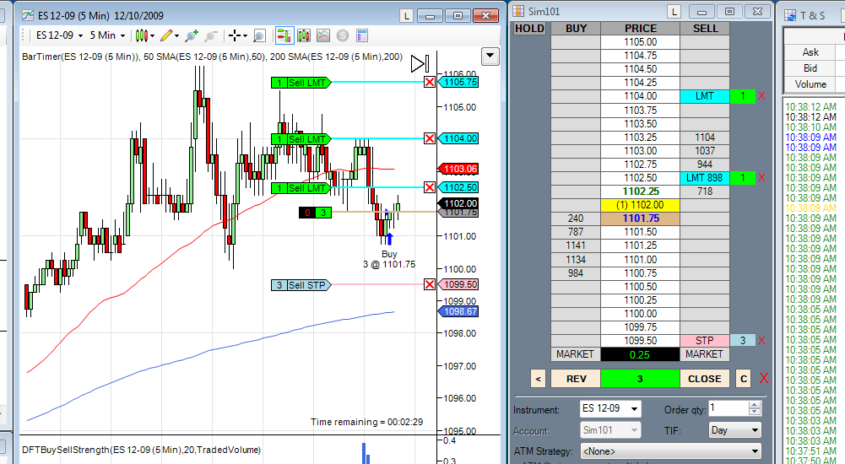Click the REV button
The height and width of the screenshot is (464, 845).
(576, 379)
